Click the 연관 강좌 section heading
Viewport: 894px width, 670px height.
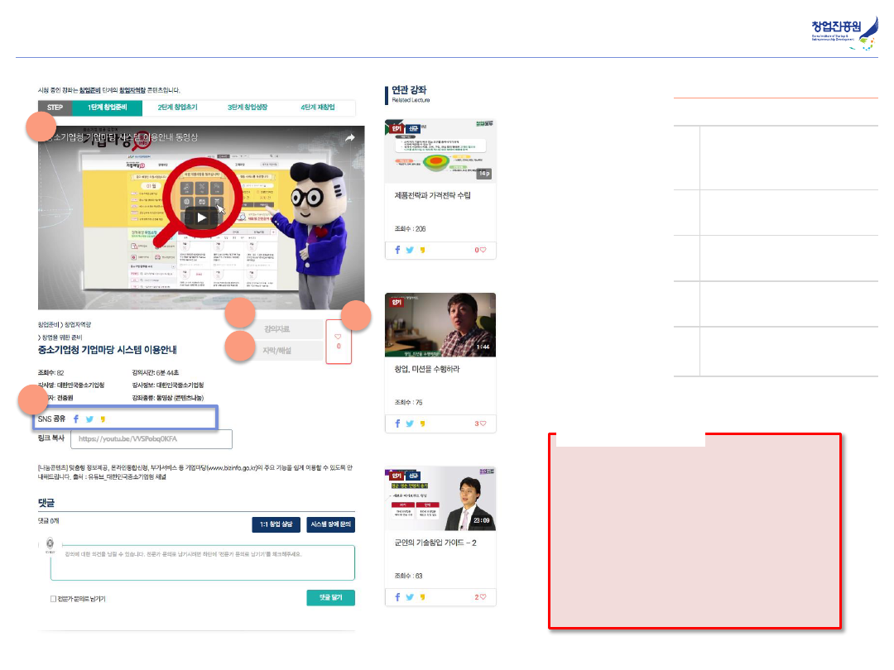(x=409, y=90)
